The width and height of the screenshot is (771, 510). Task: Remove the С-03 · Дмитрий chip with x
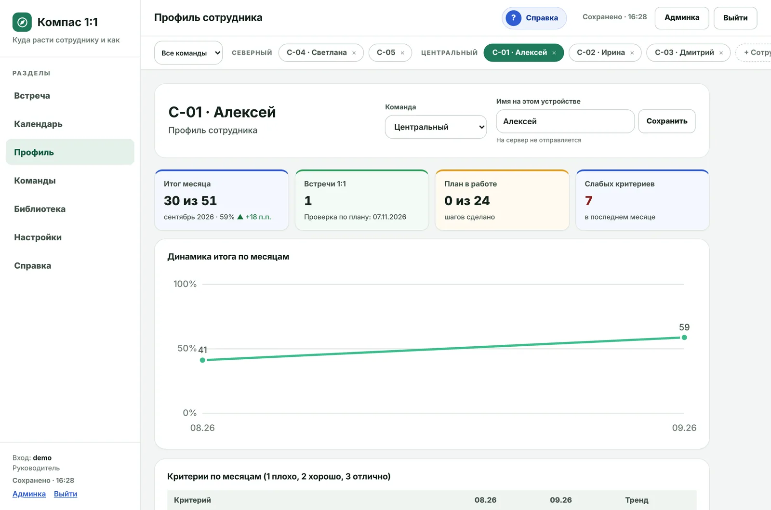click(721, 53)
